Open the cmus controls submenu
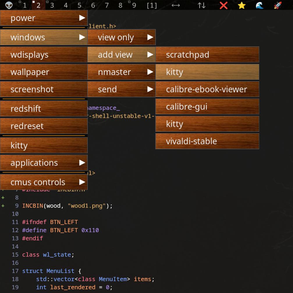293x293 pixels. 44,182
